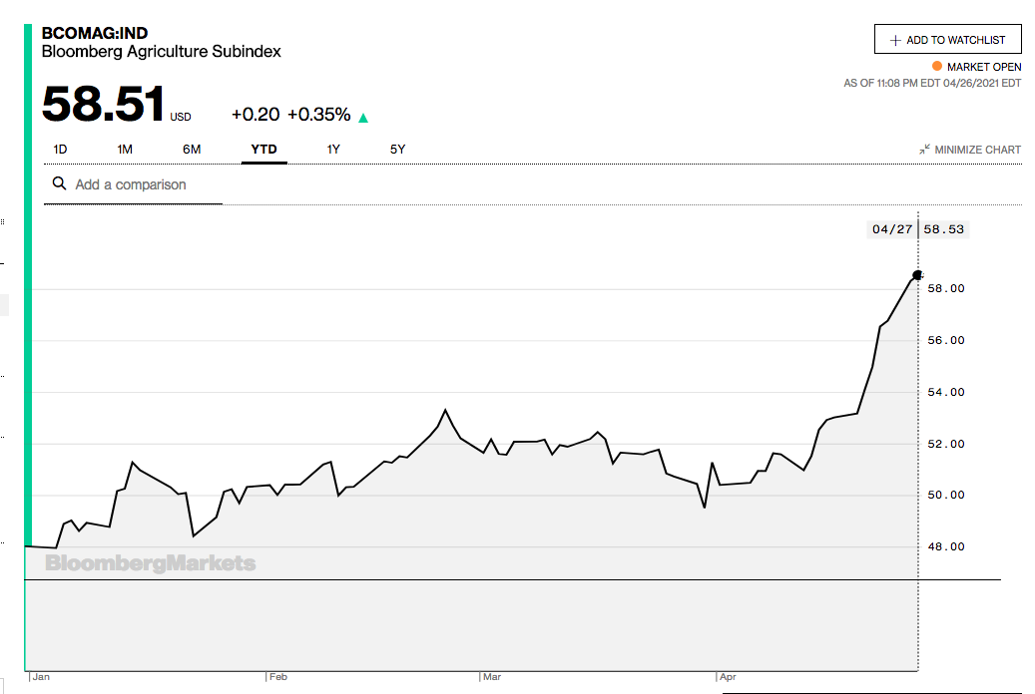This screenshot has height=694, width=1035.
Task: Click the 54.00 price axis label
Action: click(946, 392)
